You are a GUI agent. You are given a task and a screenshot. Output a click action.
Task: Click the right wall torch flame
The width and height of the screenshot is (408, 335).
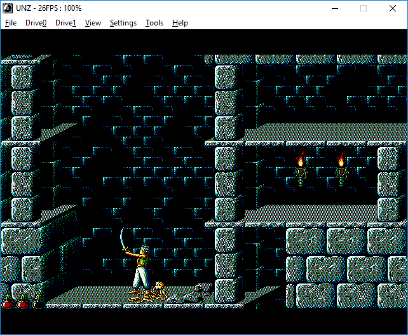tap(341, 161)
